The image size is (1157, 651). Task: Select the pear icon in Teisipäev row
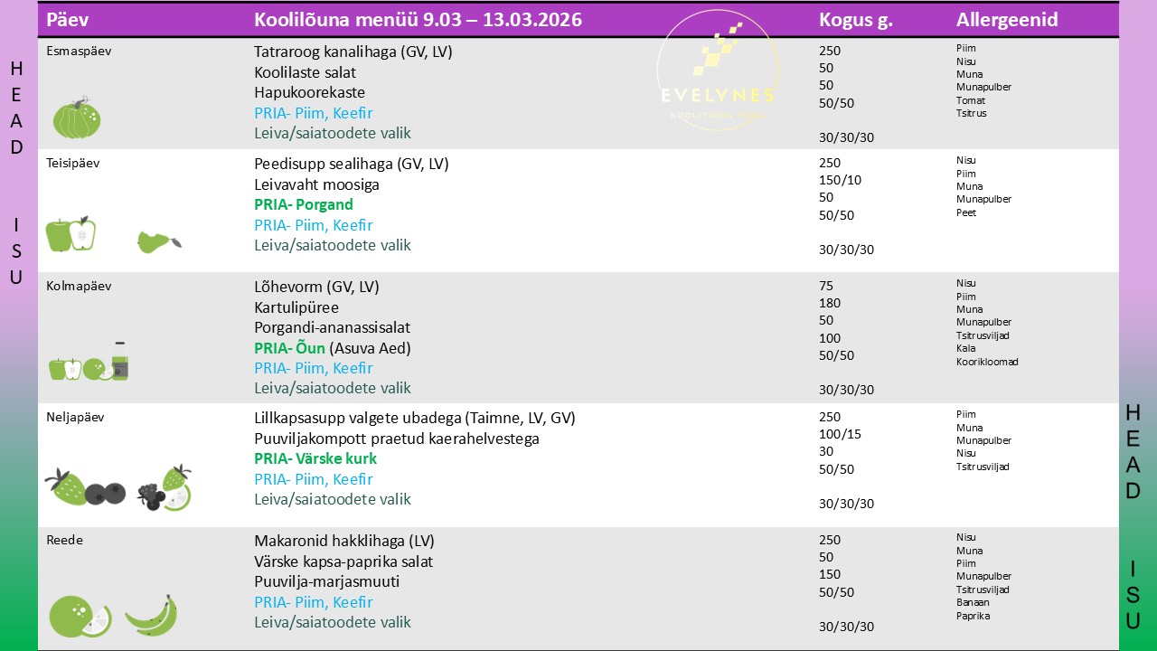tap(158, 241)
